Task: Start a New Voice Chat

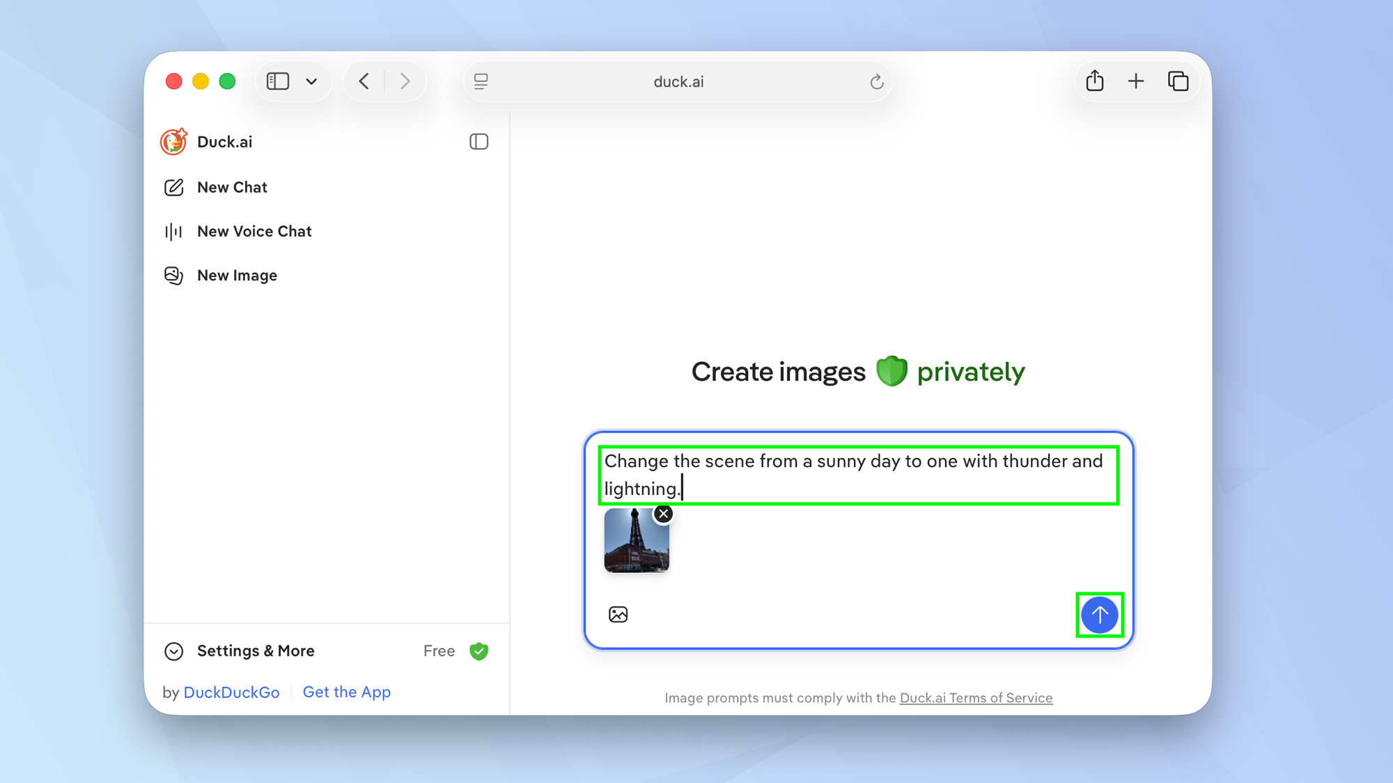Action: pos(254,230)
